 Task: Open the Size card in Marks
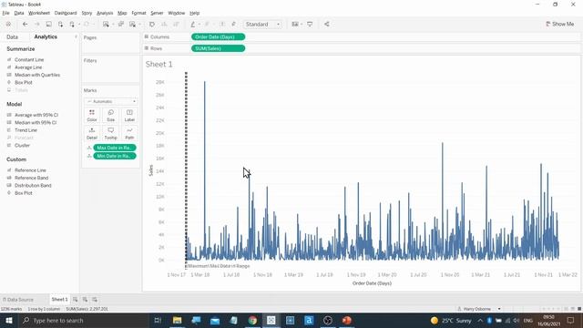pos(111,116)
